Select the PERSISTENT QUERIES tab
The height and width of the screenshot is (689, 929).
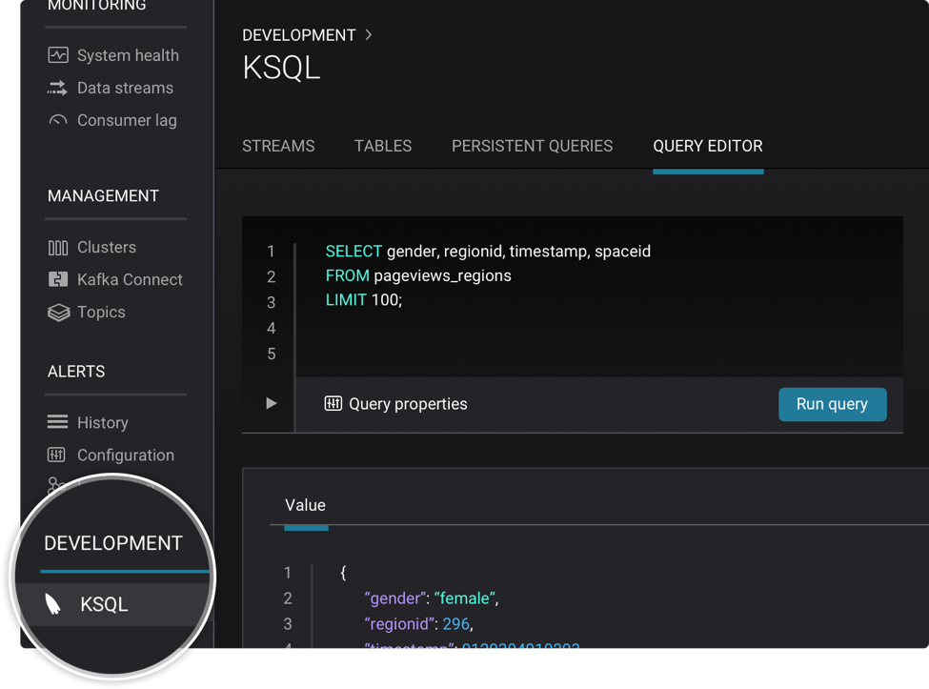[532, 146]
